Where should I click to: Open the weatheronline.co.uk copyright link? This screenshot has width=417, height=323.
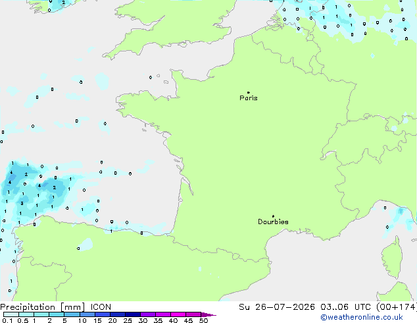(x=362, y=317)
